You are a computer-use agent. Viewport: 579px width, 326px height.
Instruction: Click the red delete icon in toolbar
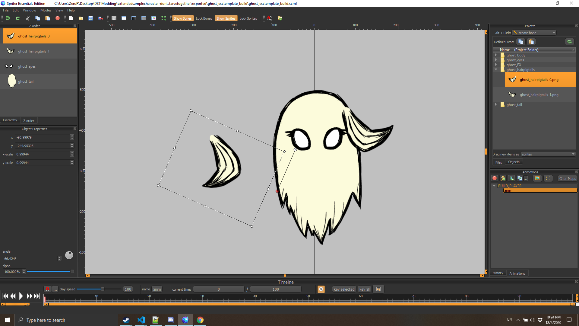58,18
